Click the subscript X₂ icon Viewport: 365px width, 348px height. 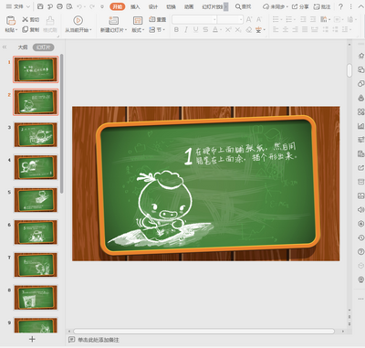[x=238, y=30]
